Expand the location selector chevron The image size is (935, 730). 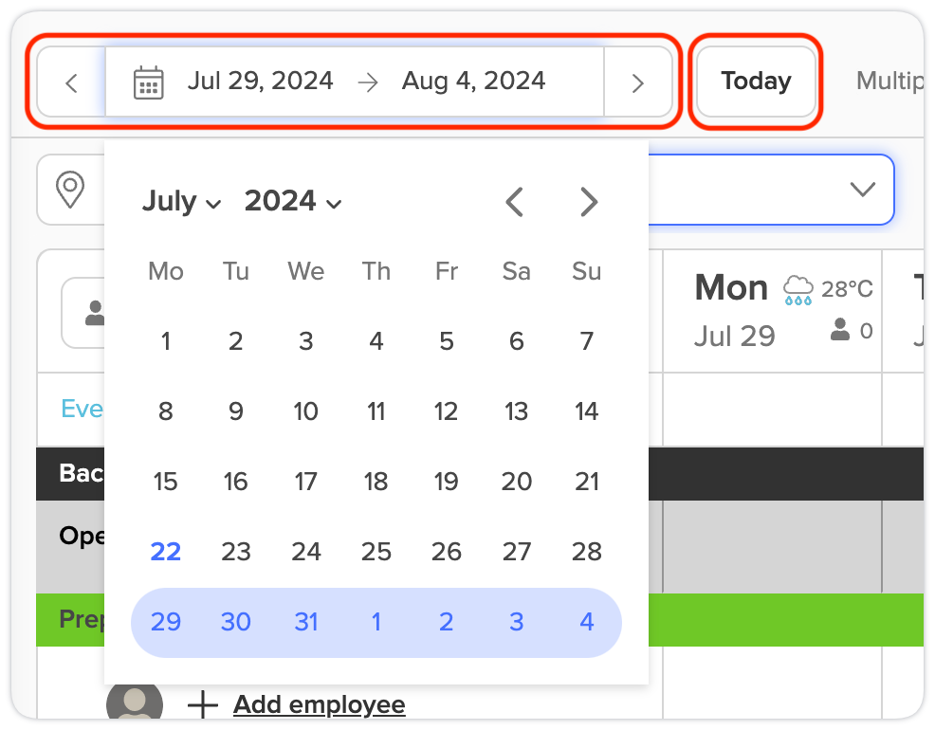[x=862, y=190]
